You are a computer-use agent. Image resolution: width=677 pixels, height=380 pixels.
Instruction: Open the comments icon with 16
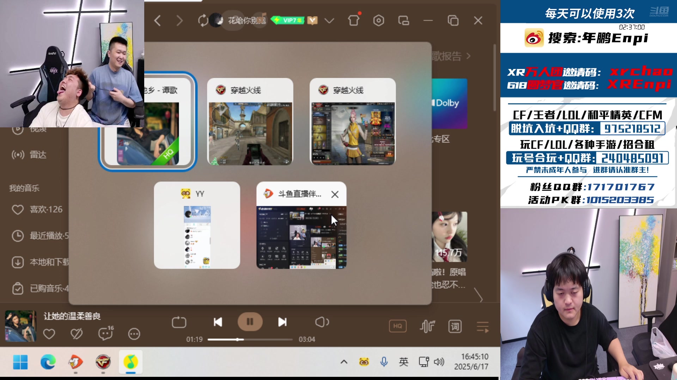pyautogui.click(x=106, y=333)
